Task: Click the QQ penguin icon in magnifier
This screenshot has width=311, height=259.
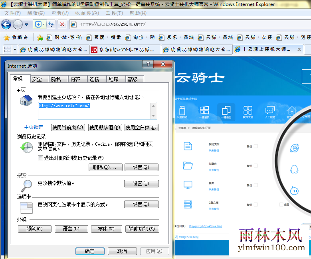Action: (x=294, y=169)
